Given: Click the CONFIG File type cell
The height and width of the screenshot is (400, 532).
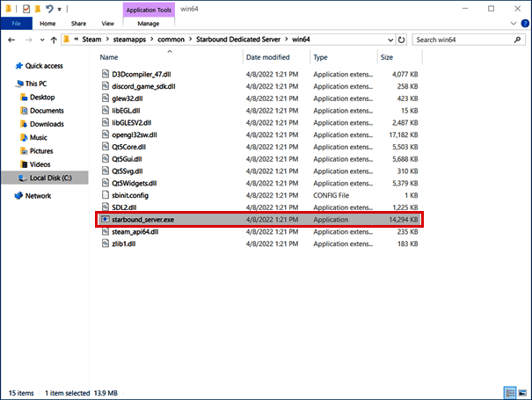Looking at the screenshot, I should click(x=332, y=195).
